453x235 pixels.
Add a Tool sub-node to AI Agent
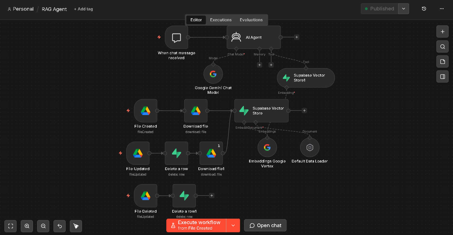coord(271,65)
